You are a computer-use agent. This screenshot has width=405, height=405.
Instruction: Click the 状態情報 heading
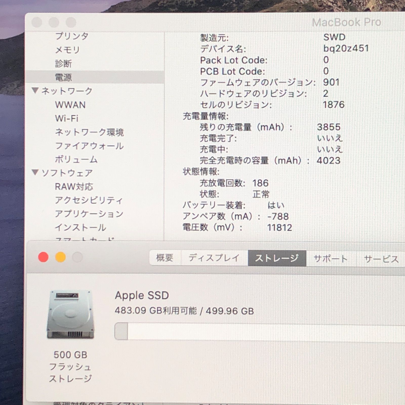(201, 172)
